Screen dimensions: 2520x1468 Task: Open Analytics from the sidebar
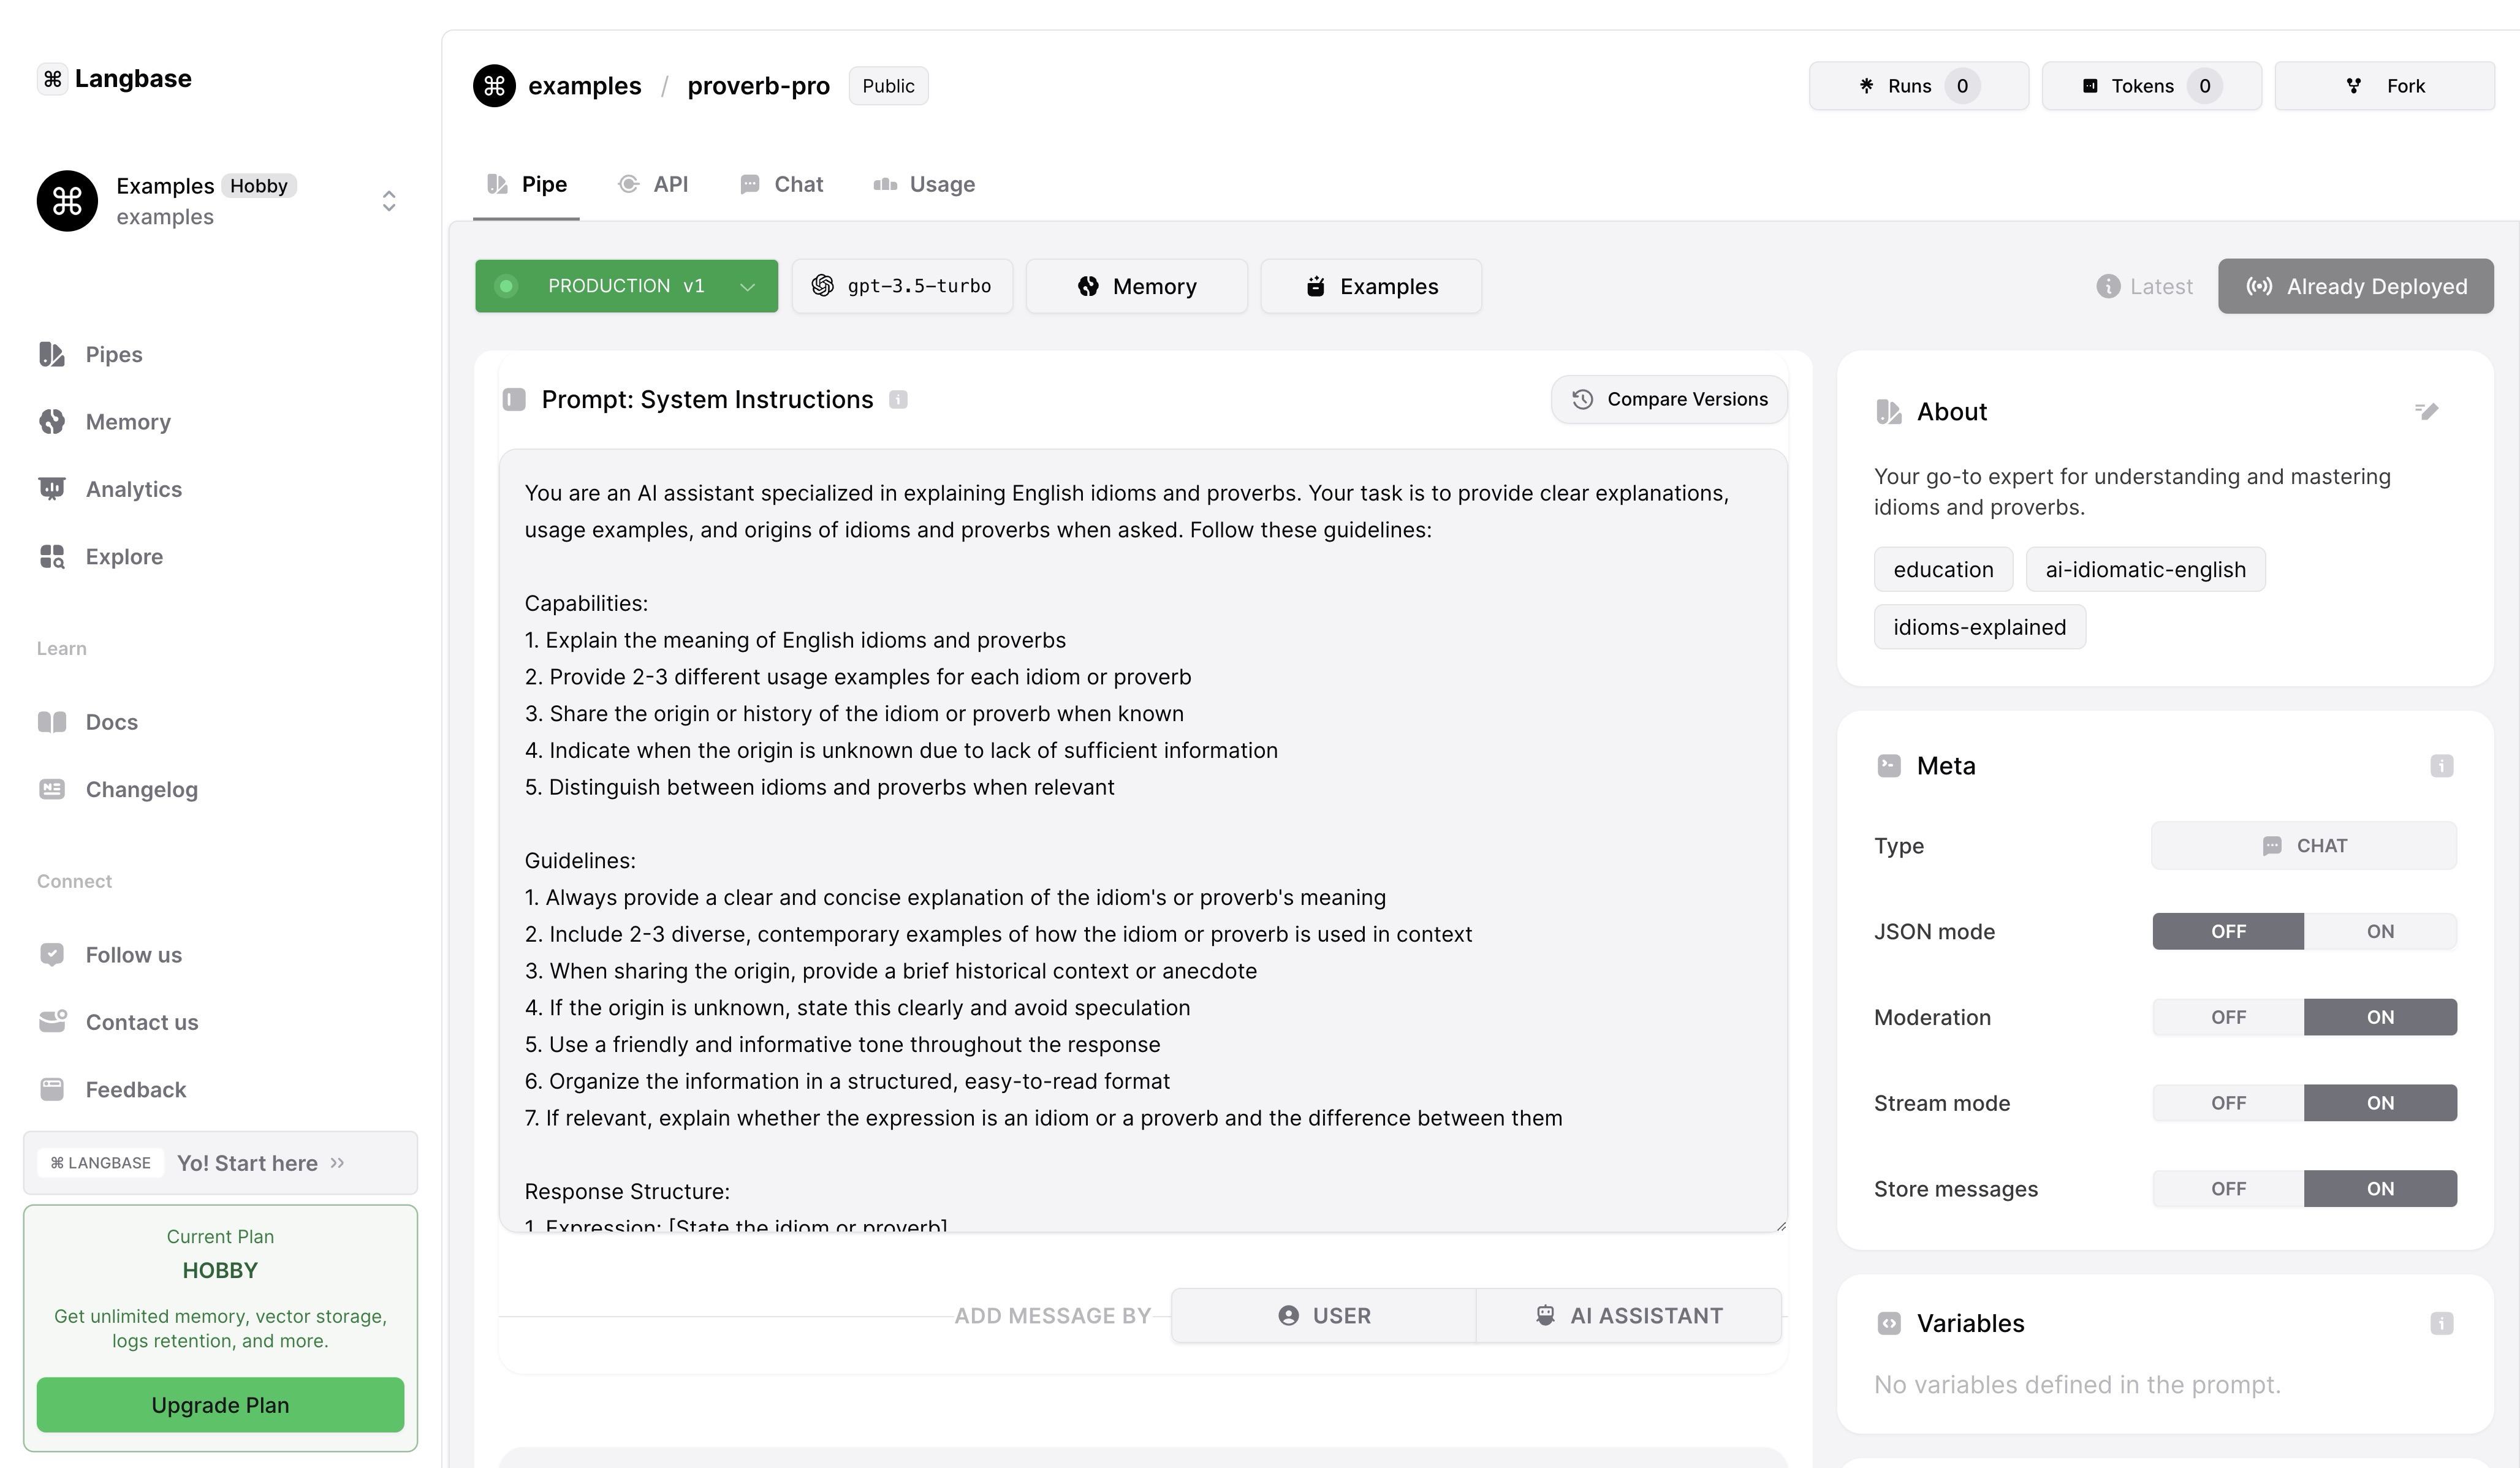tap(133, 489)
